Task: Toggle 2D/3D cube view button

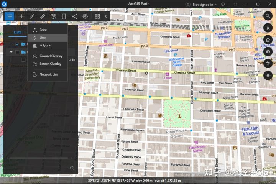Action: [x=268, y=52]
